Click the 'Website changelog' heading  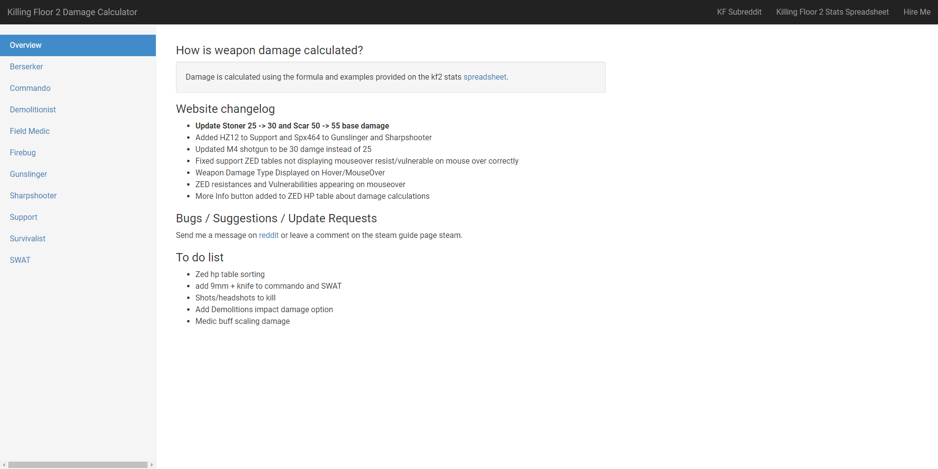[x=225, y=109]
